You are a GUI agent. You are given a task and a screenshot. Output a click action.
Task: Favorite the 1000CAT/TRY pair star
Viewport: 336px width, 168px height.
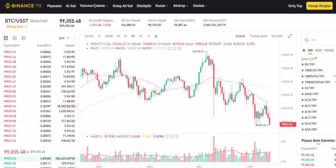coord(303,70)
